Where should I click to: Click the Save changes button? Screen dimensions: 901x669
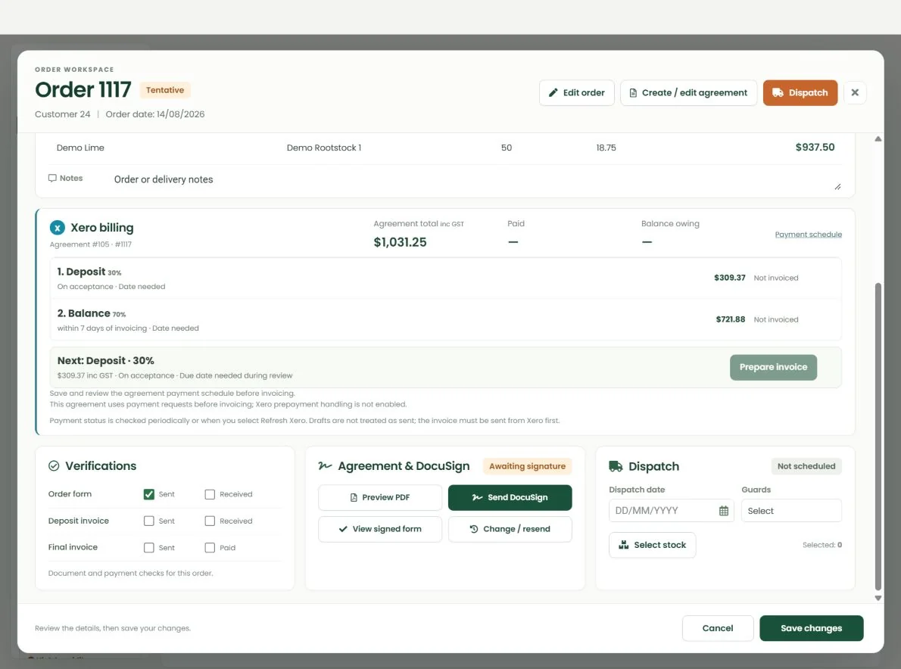click(811, 628)
